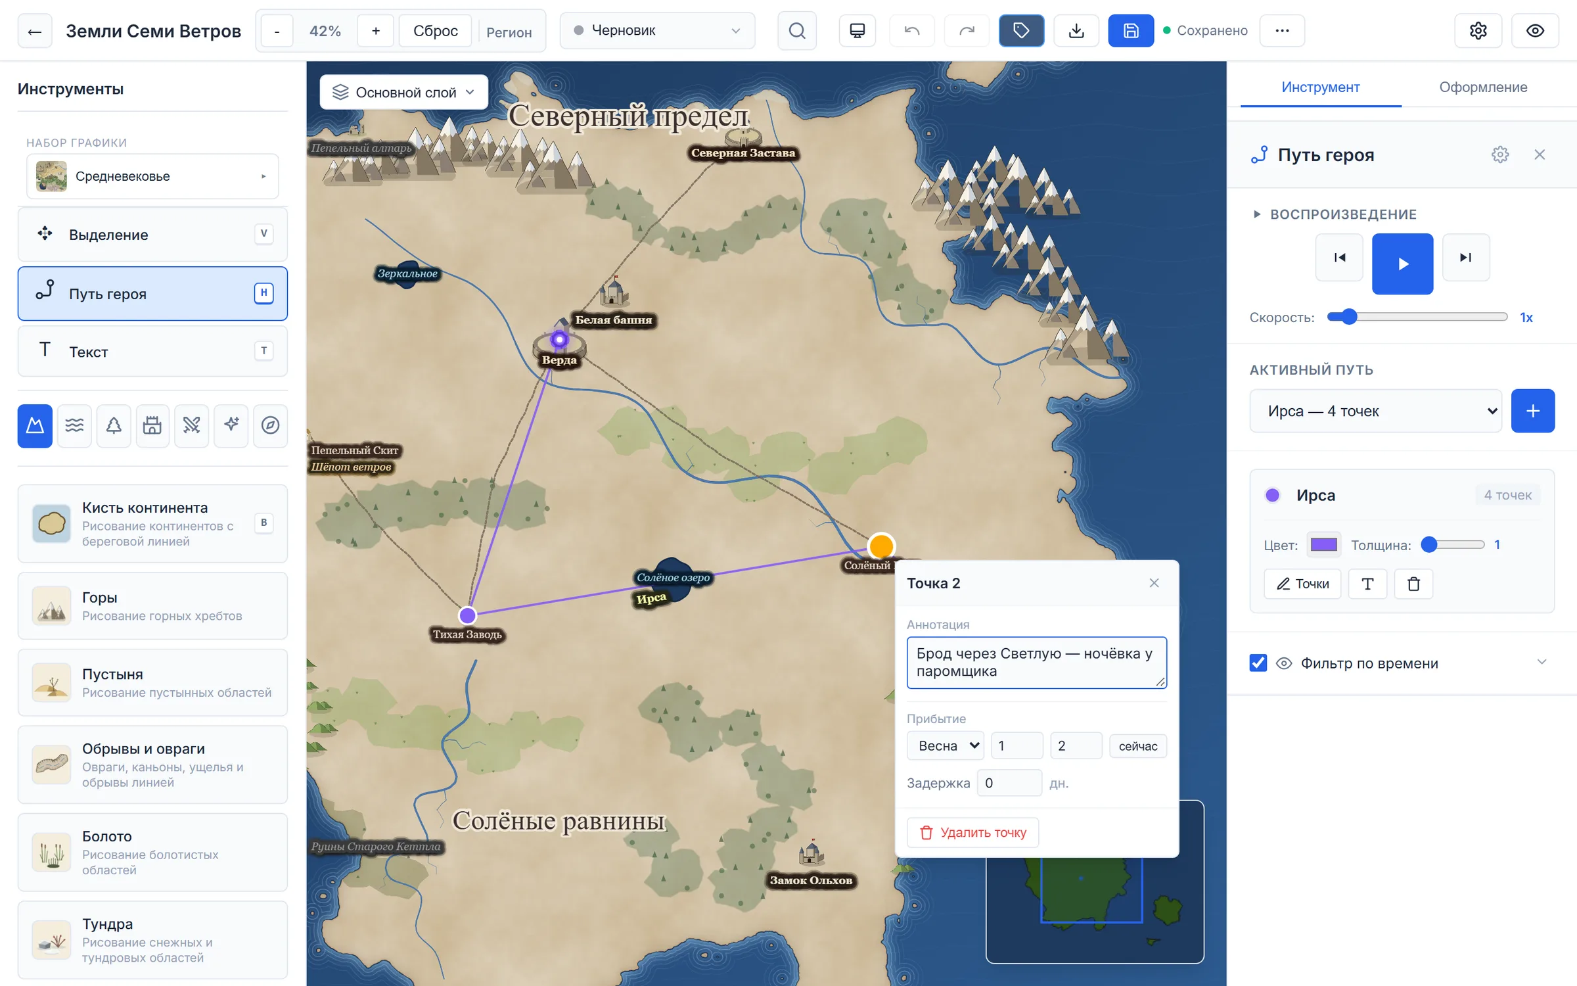
Task: Click the download export icon
Action: point(1076,31)
